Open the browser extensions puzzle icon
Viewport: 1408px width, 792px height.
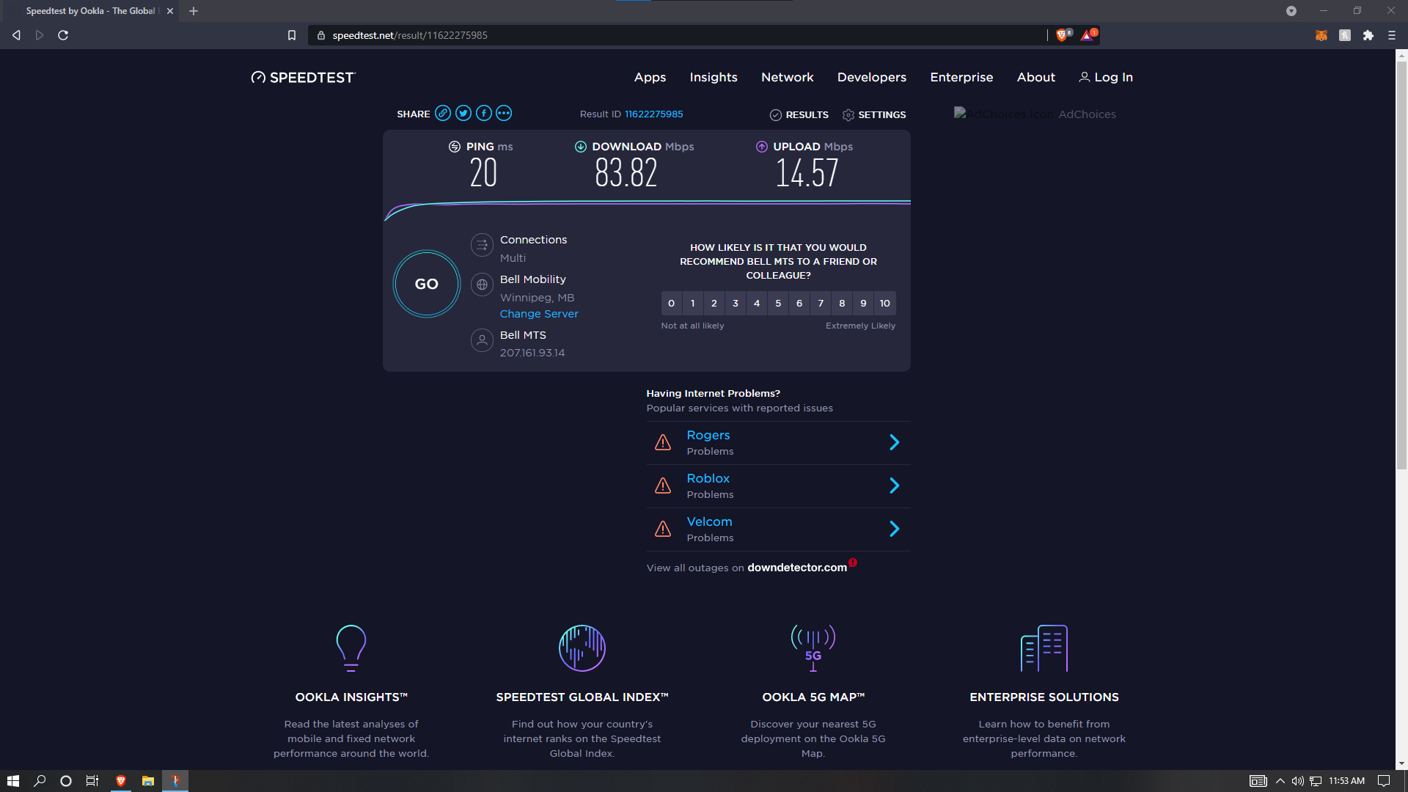pyautogui.click(x=1368, y=35)
